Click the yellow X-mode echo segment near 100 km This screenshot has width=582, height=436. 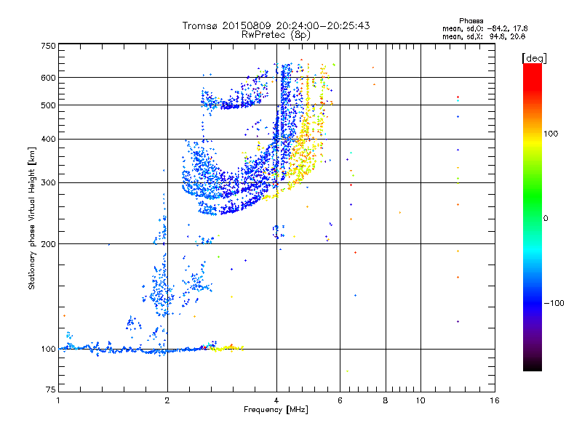[226, 348]
